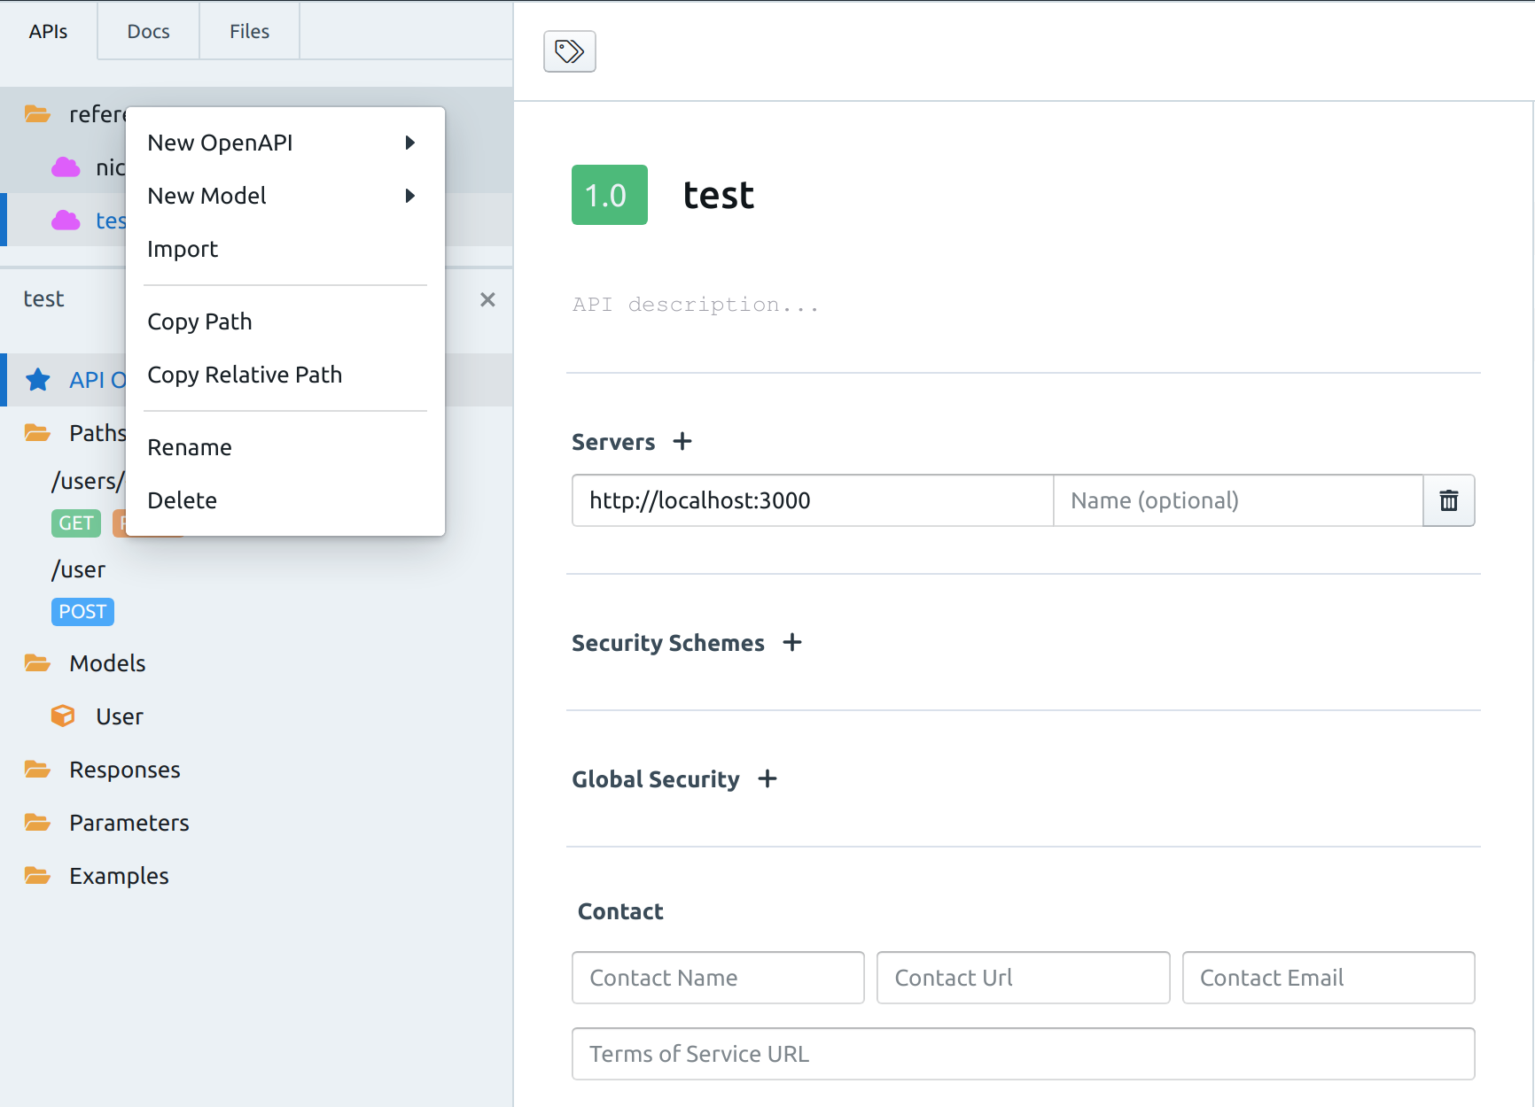Choose Import from the context menu

pyautogui.click(x=183, y=249)
